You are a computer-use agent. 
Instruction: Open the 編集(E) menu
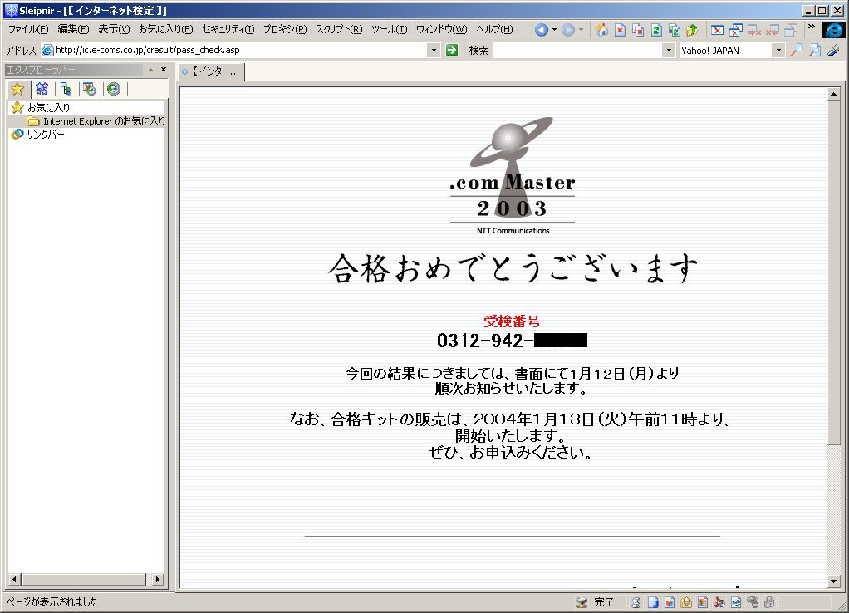(x=73, y=29)
